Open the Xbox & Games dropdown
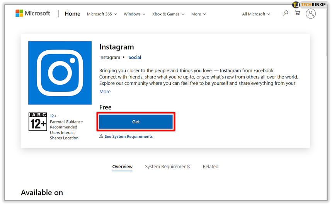The height and width of the screenshot is (205, 332). coord(168,14)
